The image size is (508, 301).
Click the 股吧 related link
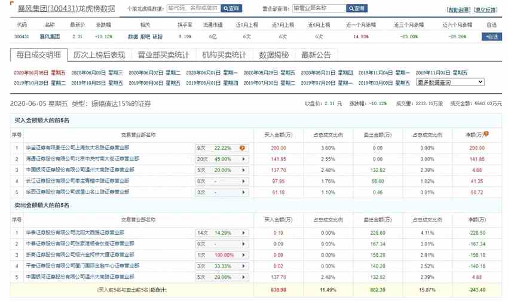coord(145,37)
